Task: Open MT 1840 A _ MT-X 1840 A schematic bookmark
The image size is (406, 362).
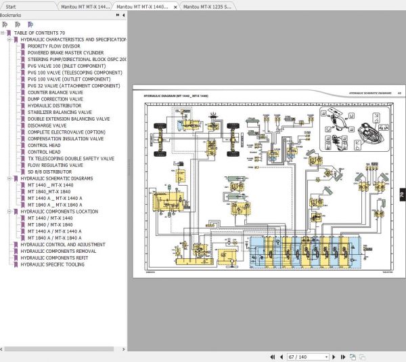Action: tap(55, 205)
